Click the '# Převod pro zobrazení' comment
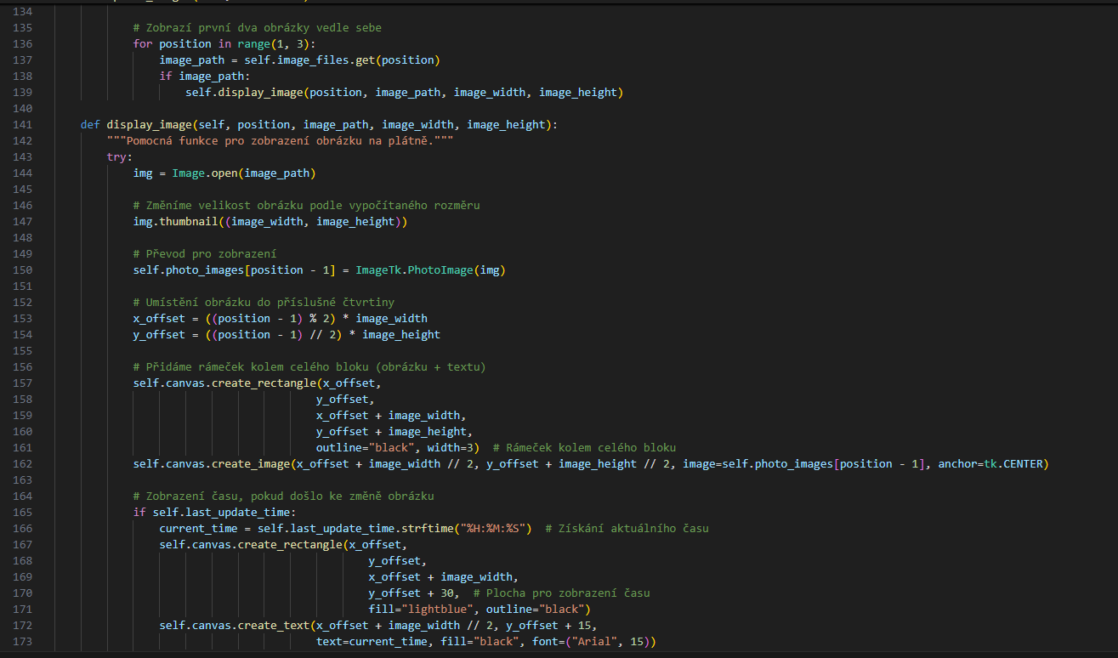1118x658 pixels. point(204,254)
